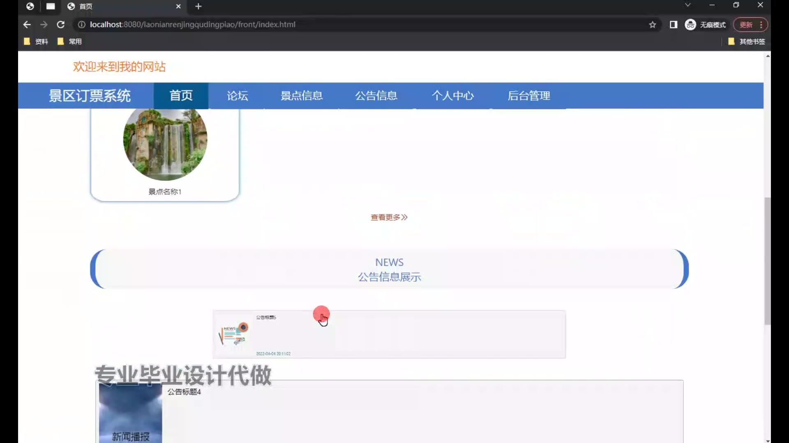The width and height of the screenshot is (789, 443).
Task: Reload the page with refresh icon
Action: (x=60, y=25)
